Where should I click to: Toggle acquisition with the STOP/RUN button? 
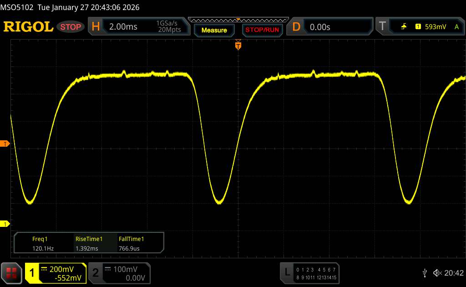pos(262,30)
